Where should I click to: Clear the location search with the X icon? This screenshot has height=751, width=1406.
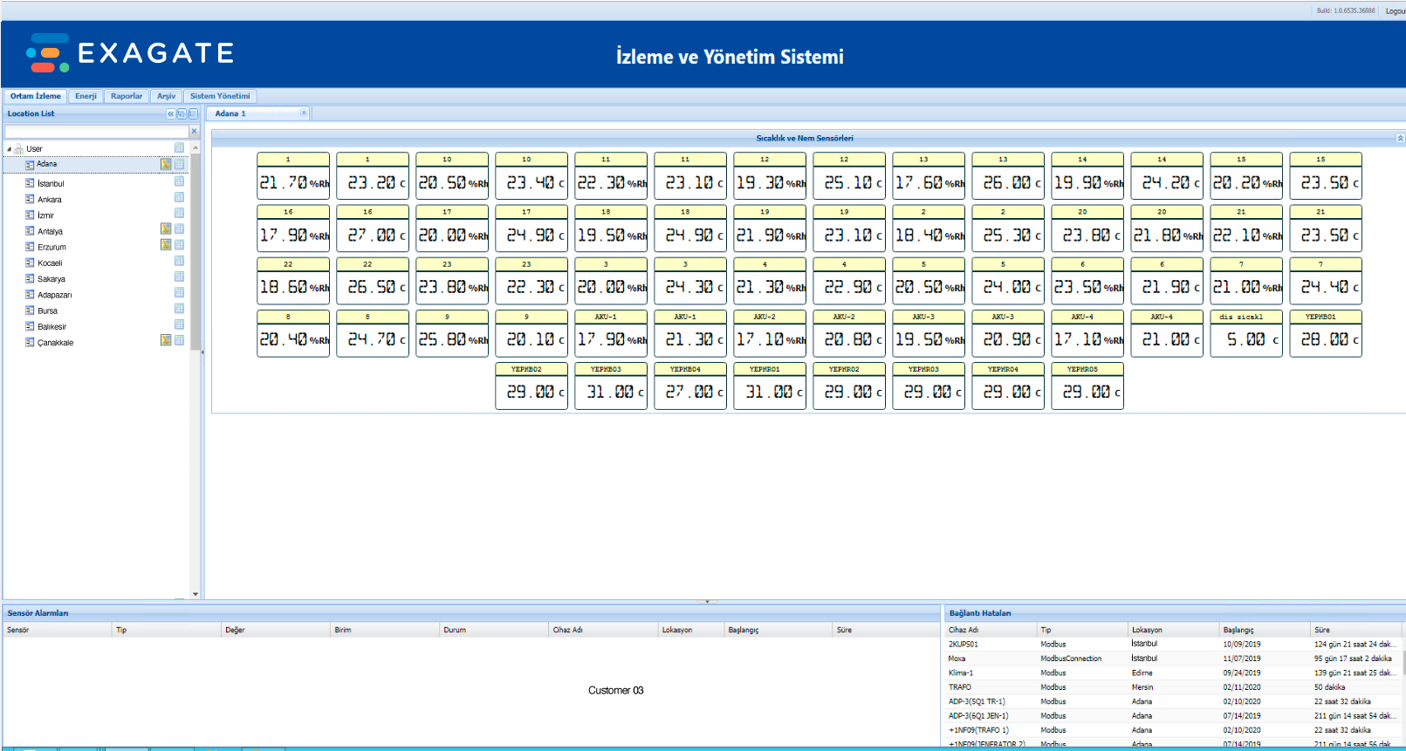click(194, 132)
